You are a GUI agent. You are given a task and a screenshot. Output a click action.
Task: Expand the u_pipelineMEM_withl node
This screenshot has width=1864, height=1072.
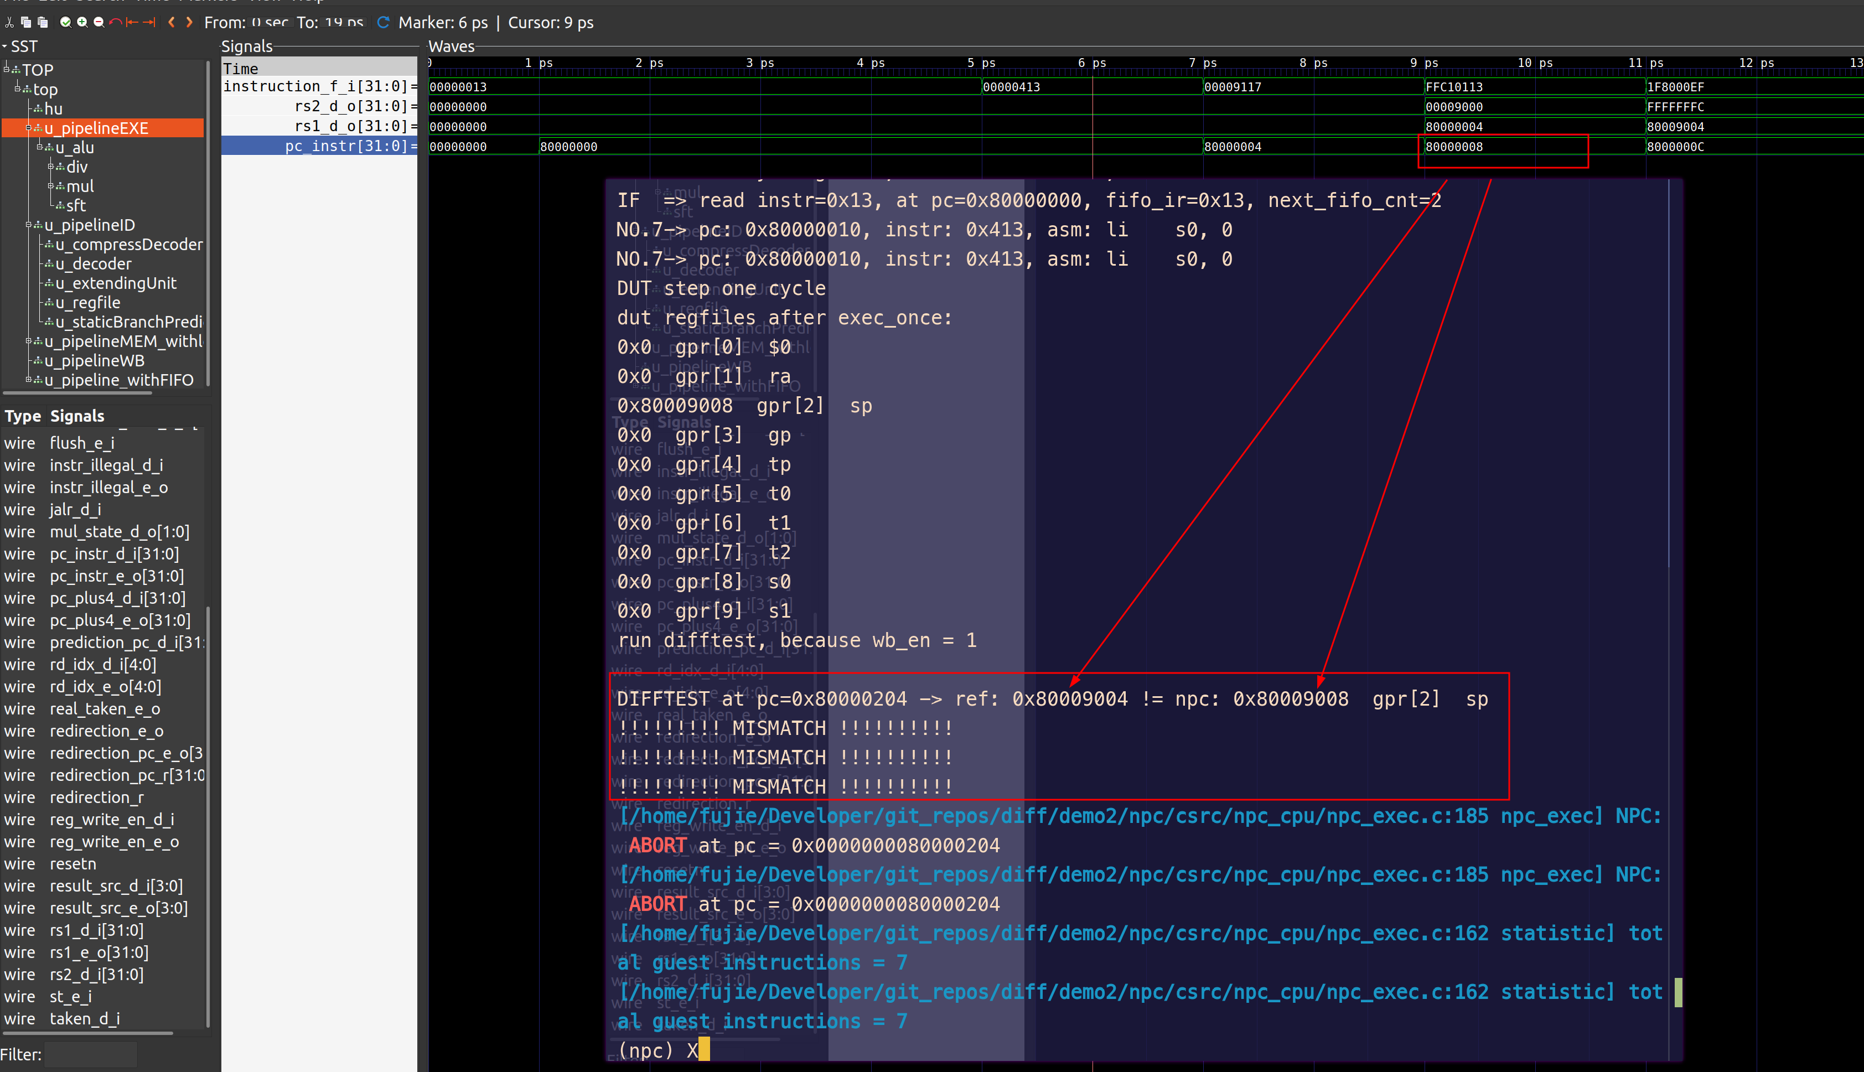point(29,341)
